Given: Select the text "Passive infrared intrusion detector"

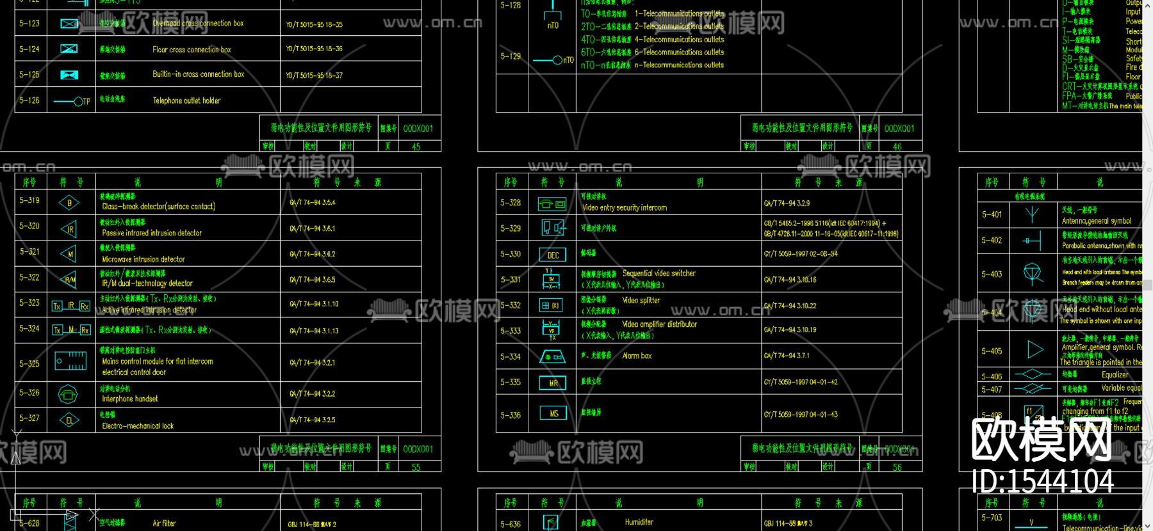Looking at the screenshot, I should [x=152, y=233].
